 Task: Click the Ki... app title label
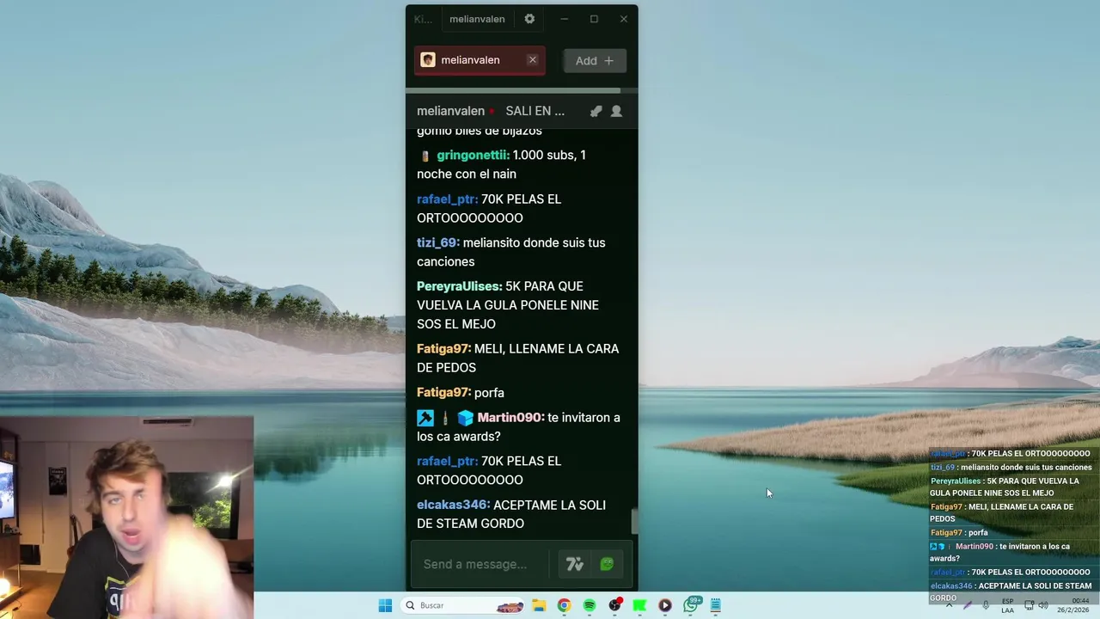tap(423, 19)
